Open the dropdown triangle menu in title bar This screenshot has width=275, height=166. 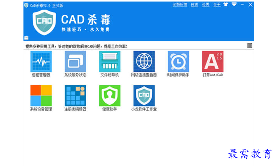click(234, 5)
